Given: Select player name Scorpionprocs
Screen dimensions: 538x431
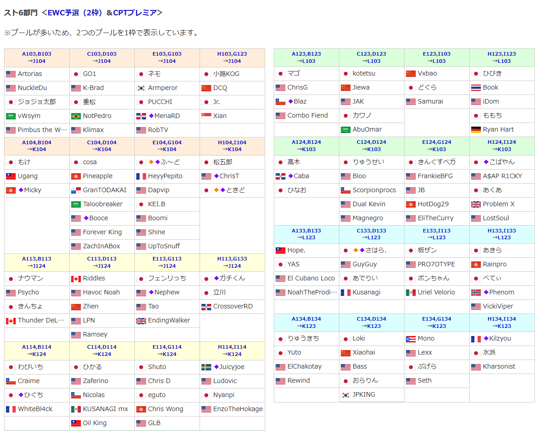Looking at the screenshot, I should coord(374,190).
